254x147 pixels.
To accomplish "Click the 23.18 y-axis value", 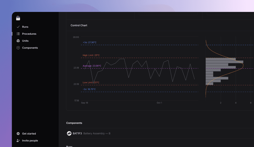I will pyautogui.click(x=76, y=68).
